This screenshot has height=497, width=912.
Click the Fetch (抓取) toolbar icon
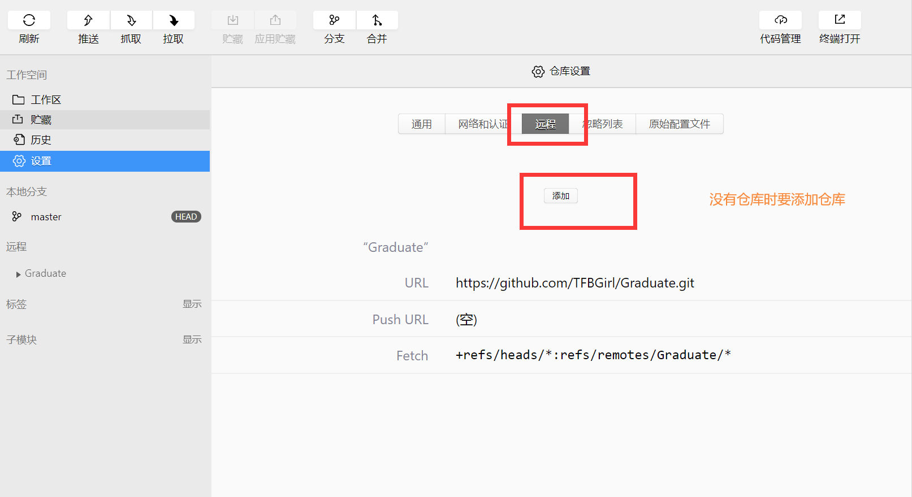coord(131,20)
